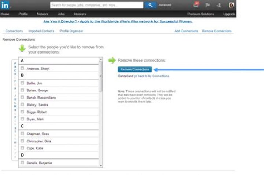The width and height of the screenshot is (264, 175).
Task: Open the Interests menu in navigation bar
Action: [80, 14]
